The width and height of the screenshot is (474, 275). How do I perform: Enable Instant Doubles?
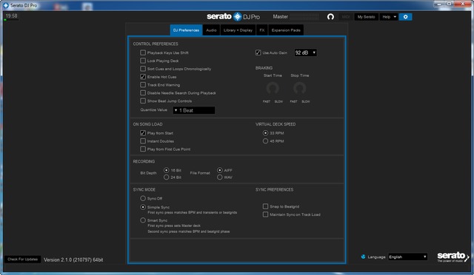pyautogui.click(x=143, y=141)
